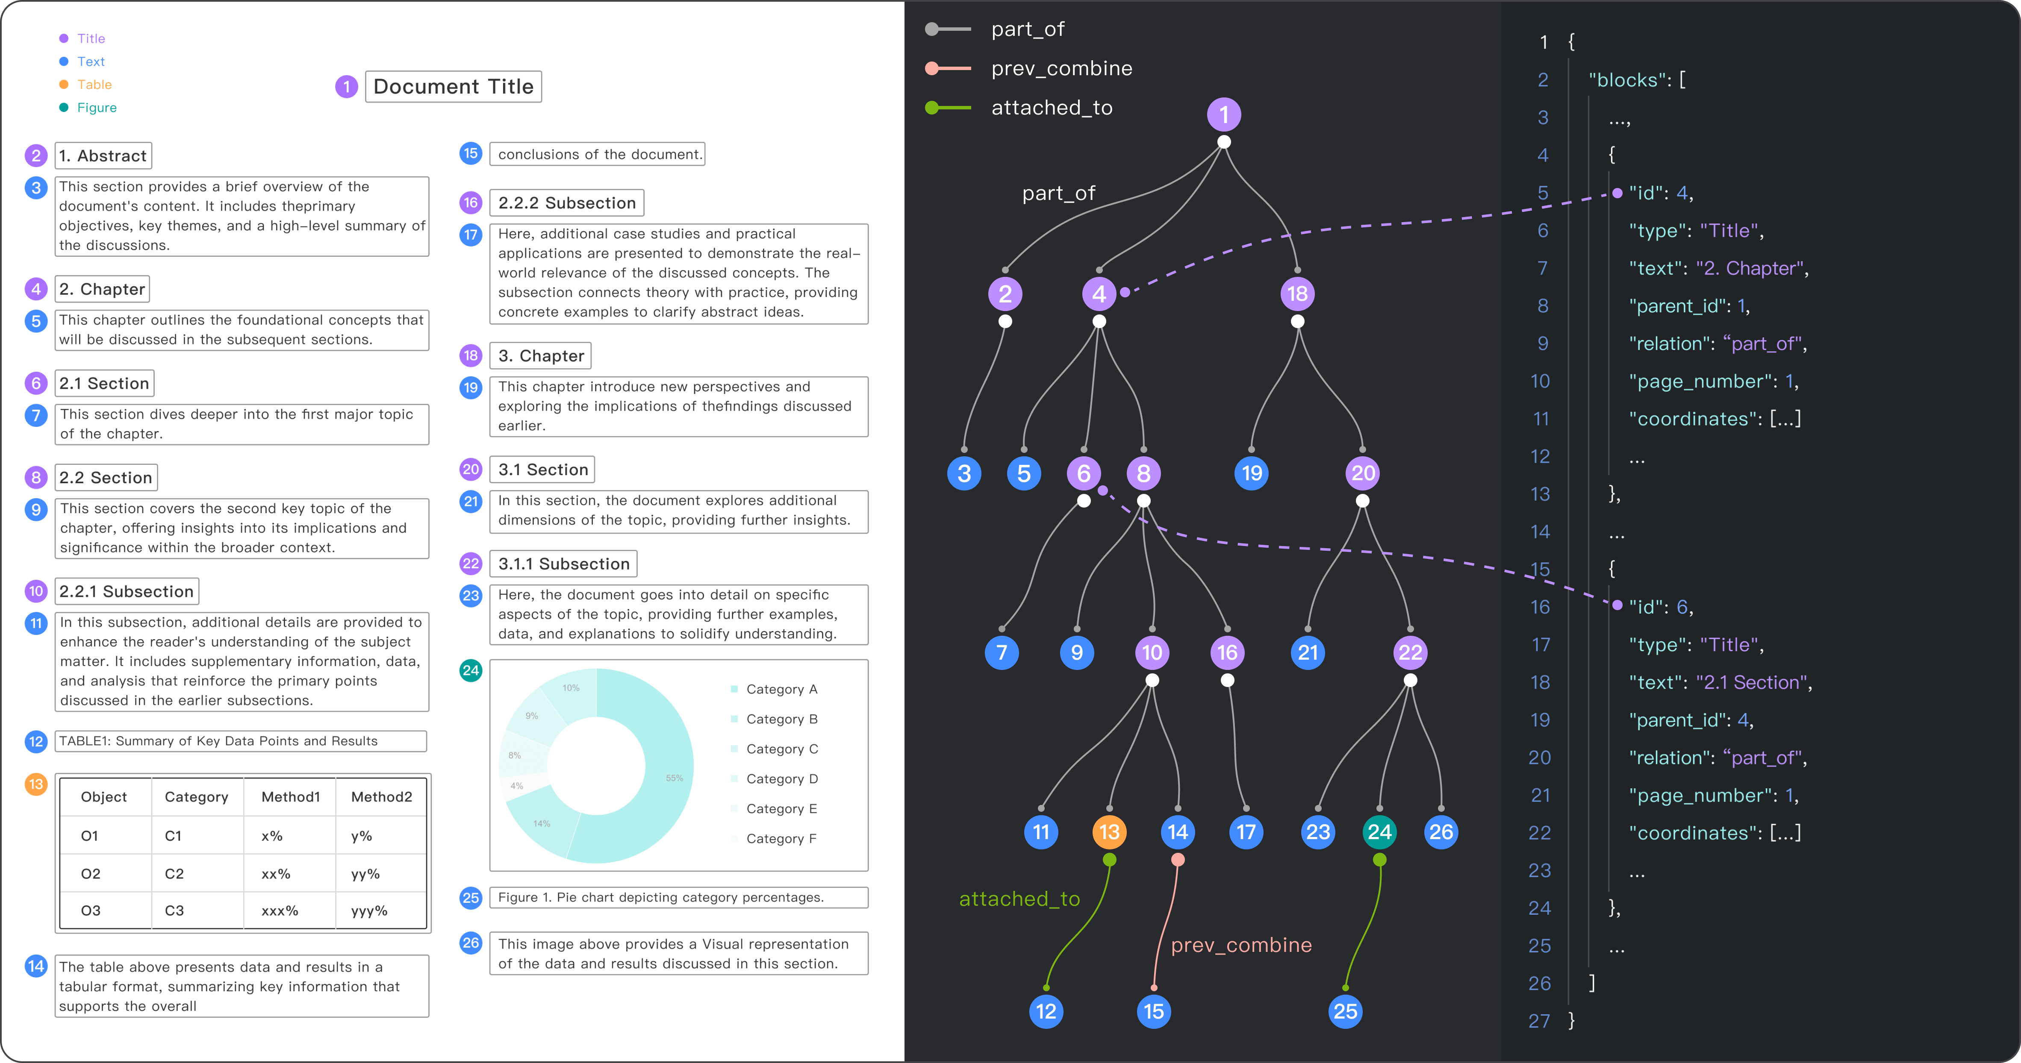Select the '1. Abstract' heading box
Image resolution: width=2021 pixels, height=1063 pixels.
[103, 155]
